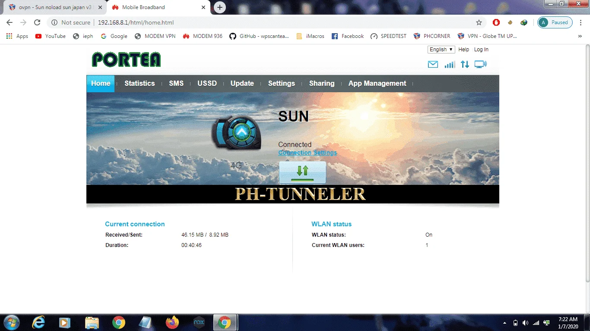Open the Settings tab

coord(282,84)
